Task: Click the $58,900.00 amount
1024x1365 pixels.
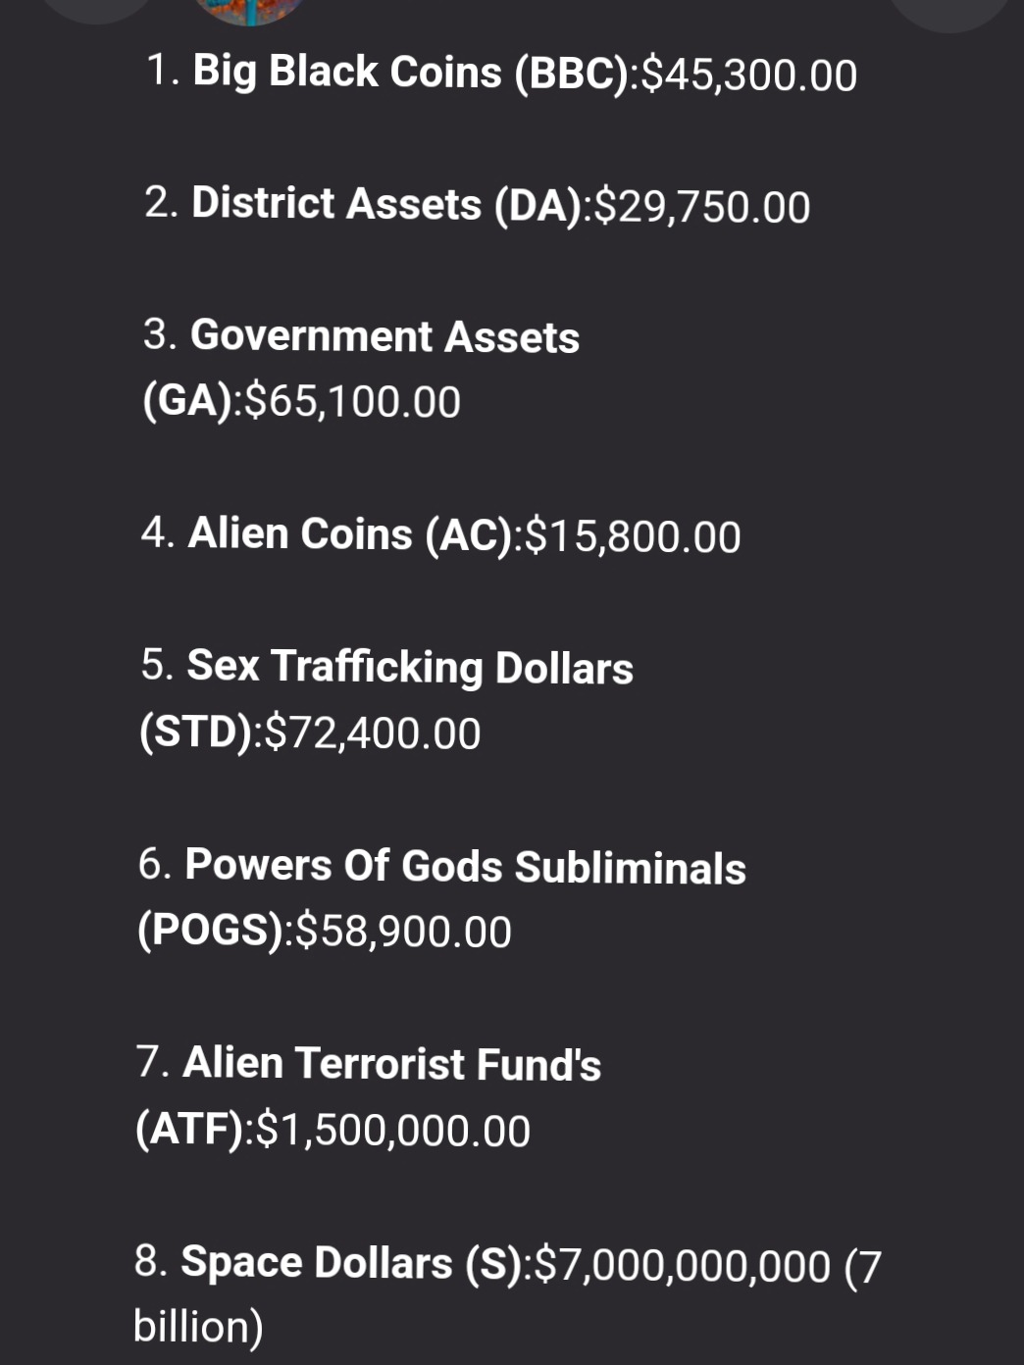Action: click(x=403, y=932)
